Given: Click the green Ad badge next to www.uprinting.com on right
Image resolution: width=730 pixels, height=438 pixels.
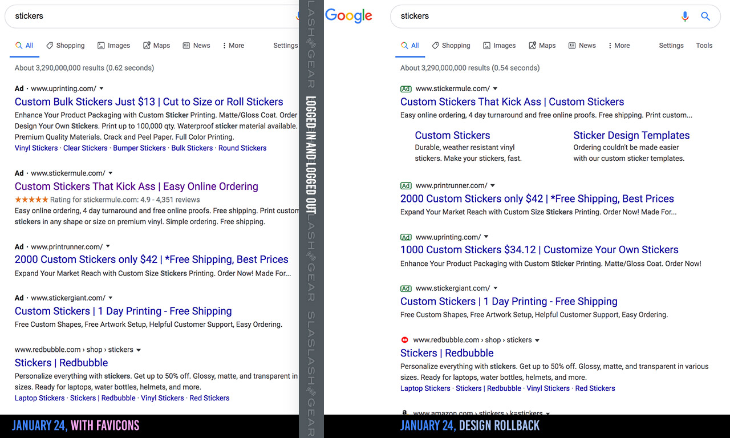Looking at the screenshot, I should (406, 237).
